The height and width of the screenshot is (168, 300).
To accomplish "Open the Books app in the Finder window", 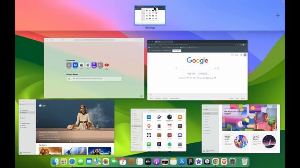I will click(180, 117).
